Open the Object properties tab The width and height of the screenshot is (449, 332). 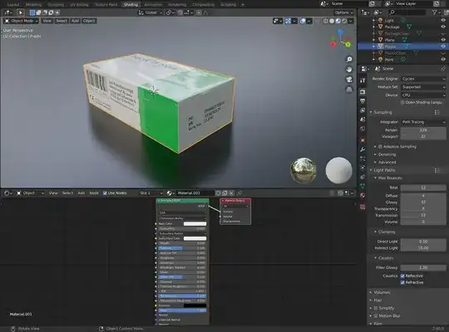click(x=363, y=140)
